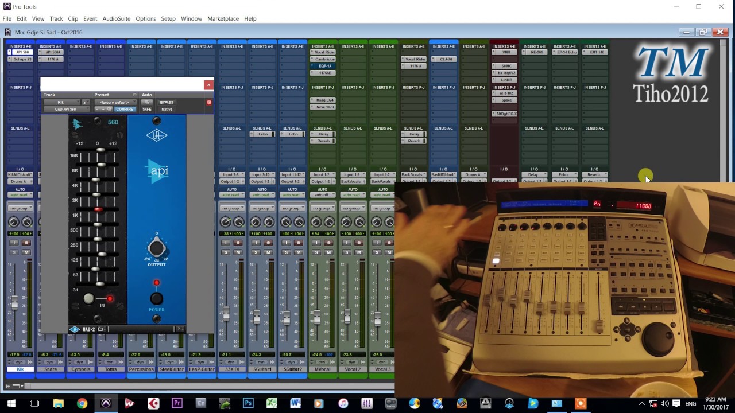This screenshot has height=413, width=735.
Task: Open Excel from taskbar
Action: tap(272, 404)
